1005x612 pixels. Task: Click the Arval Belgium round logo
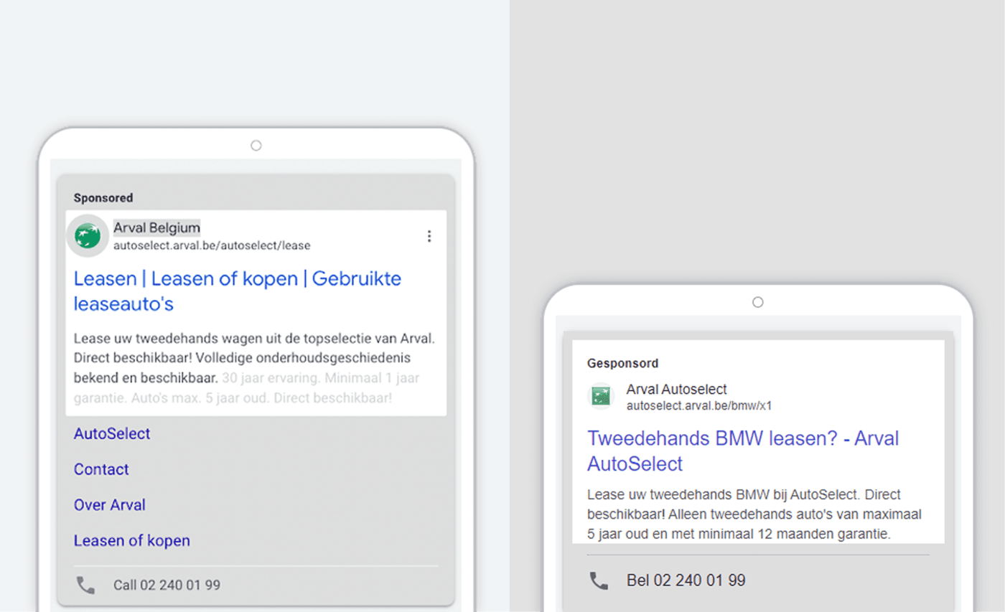[88, 236]
